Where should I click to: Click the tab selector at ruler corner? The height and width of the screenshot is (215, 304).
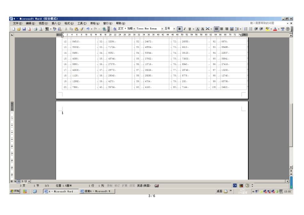coord(12,35)
